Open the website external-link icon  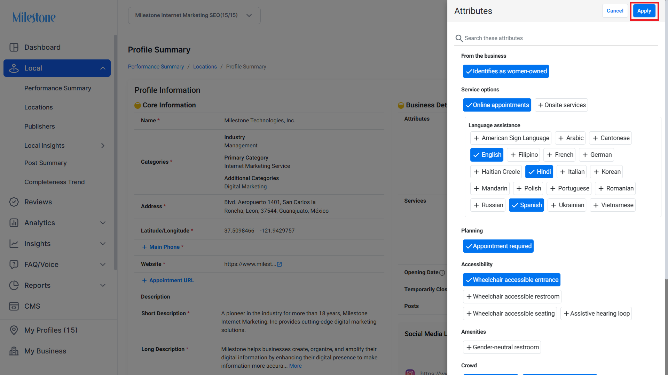click(279, 264)
